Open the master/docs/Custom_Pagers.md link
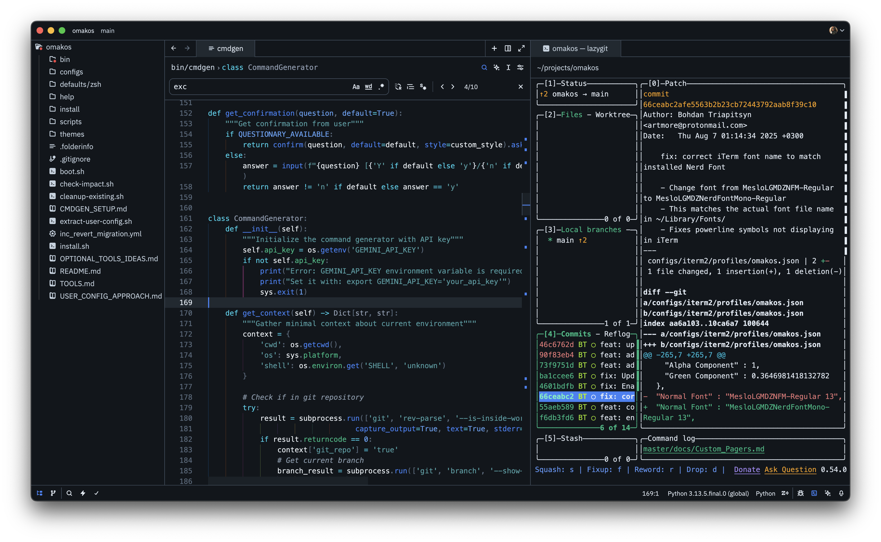 [x=703, y=449]
